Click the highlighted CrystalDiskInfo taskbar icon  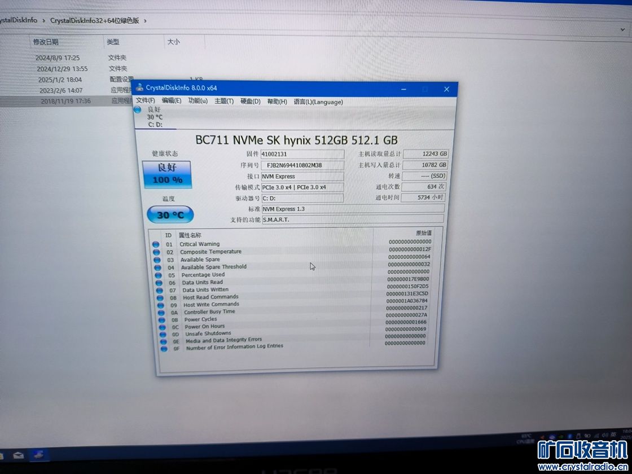[x=39, y=455]
